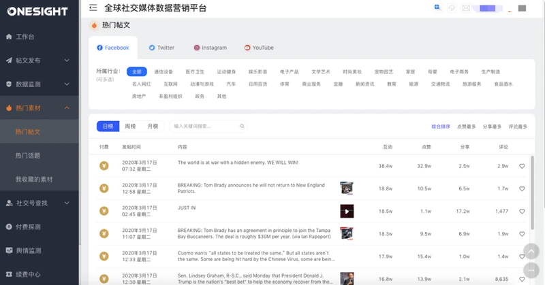Select the 全部 industry filter
The image size is (545, 285).
pos(137,71)
